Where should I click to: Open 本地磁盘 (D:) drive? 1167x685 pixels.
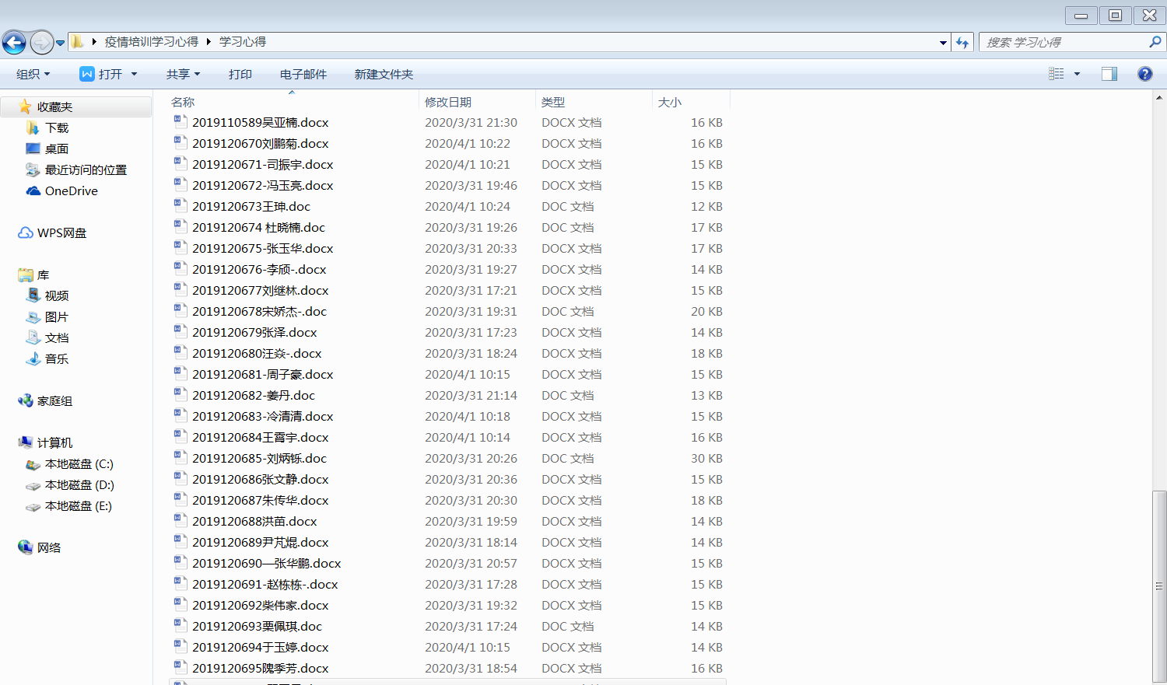tap(79, 485)
